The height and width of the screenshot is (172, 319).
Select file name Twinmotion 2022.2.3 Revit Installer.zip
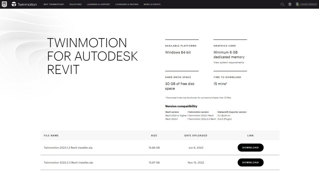(x=68, y=162)
